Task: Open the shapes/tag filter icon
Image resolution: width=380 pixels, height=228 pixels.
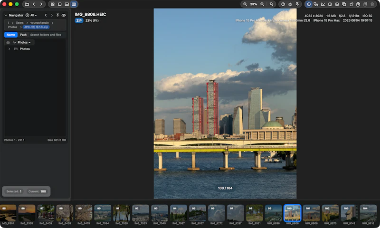Action: click(x=316, y=4)
